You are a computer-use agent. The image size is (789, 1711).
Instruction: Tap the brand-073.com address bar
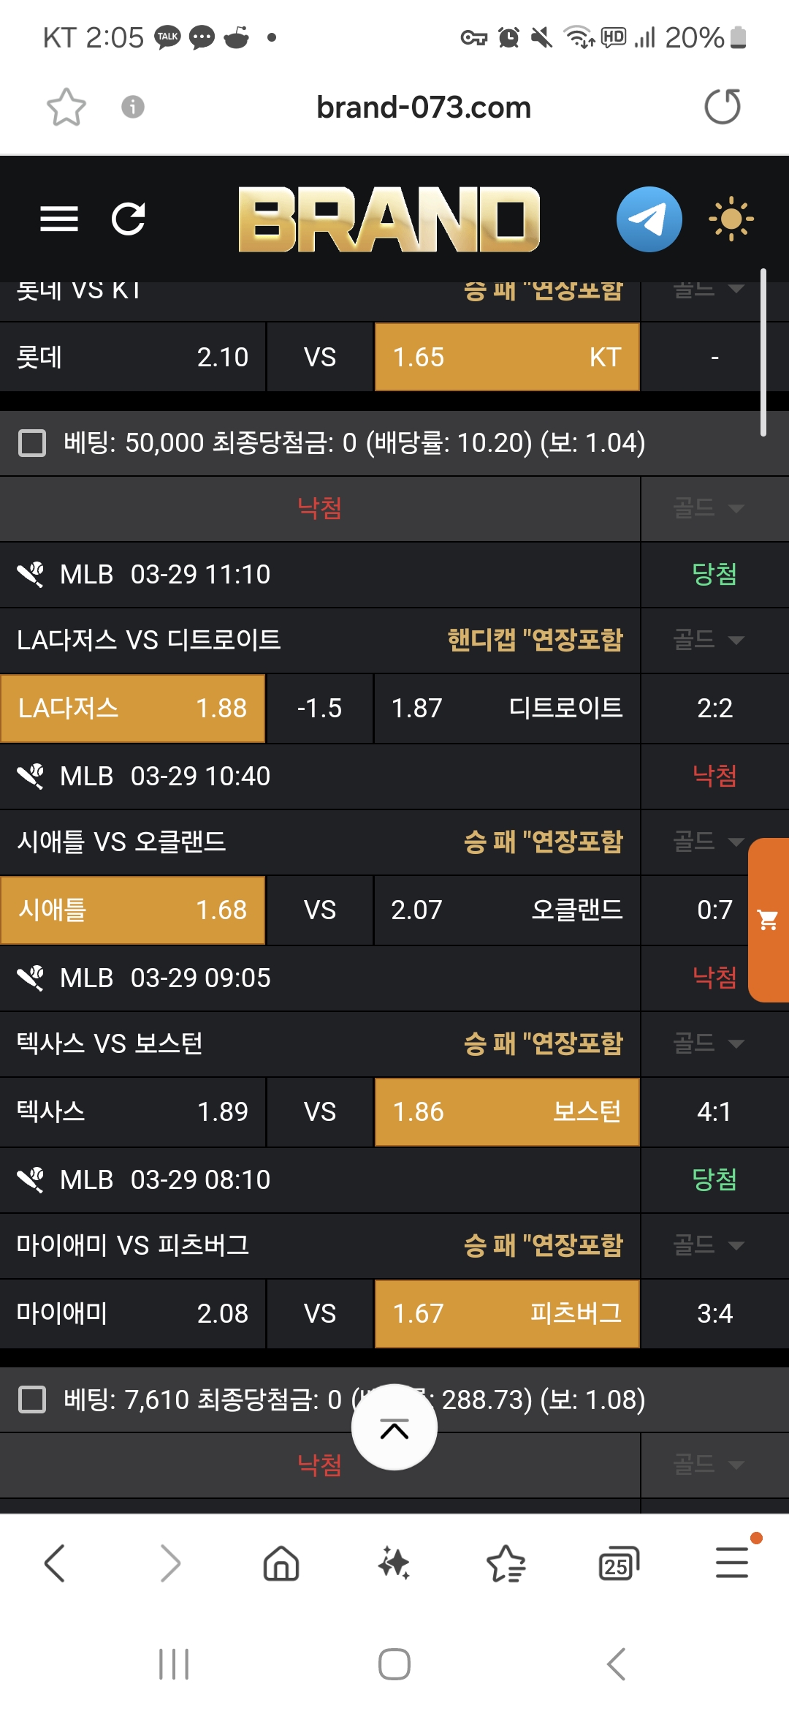[424, 107]
